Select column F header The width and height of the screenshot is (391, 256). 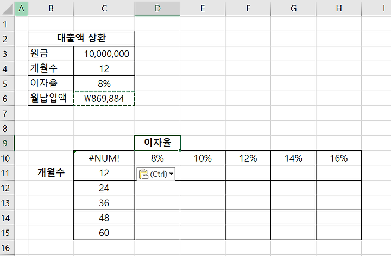[x=248, y=9]
